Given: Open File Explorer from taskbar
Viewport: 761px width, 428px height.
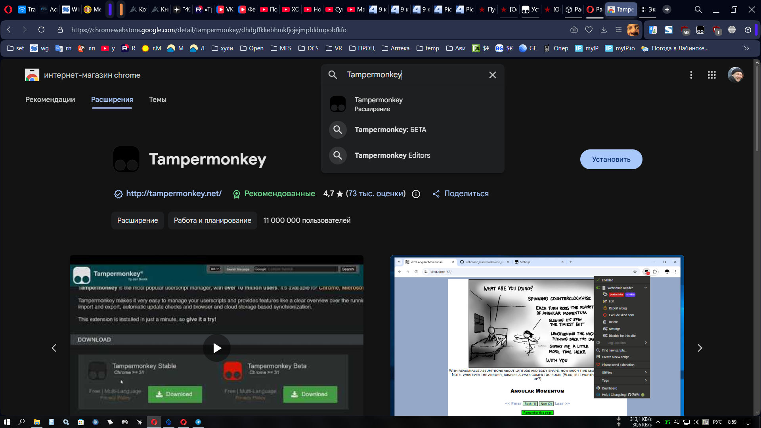Looking at the screenshot, I should pyautogui.click(x=36, y=422).
